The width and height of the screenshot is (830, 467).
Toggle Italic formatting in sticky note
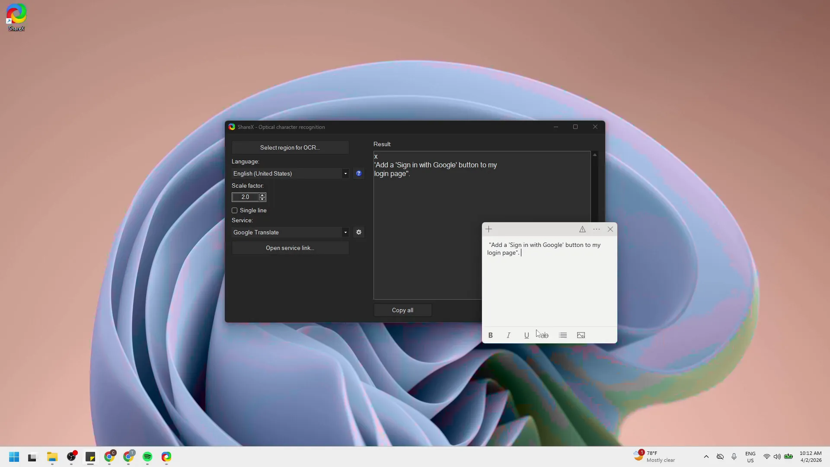(508, 335)
